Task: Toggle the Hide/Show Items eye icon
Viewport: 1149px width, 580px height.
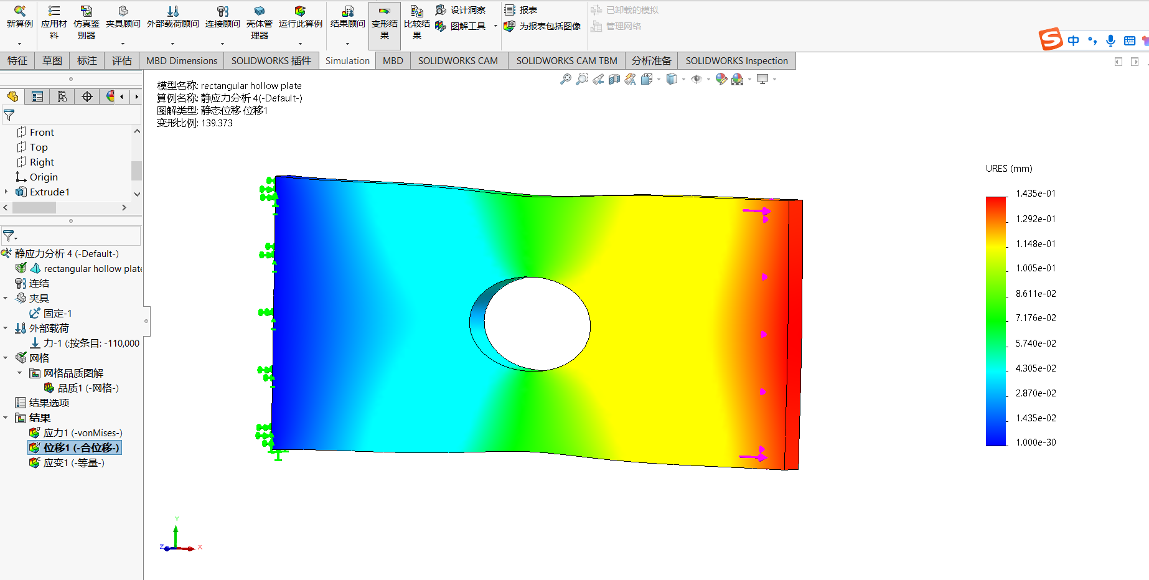Action: [696, 79]
